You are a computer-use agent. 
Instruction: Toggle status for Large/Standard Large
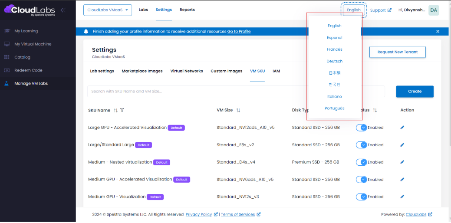pyautogui.click(x=361, y=145)
